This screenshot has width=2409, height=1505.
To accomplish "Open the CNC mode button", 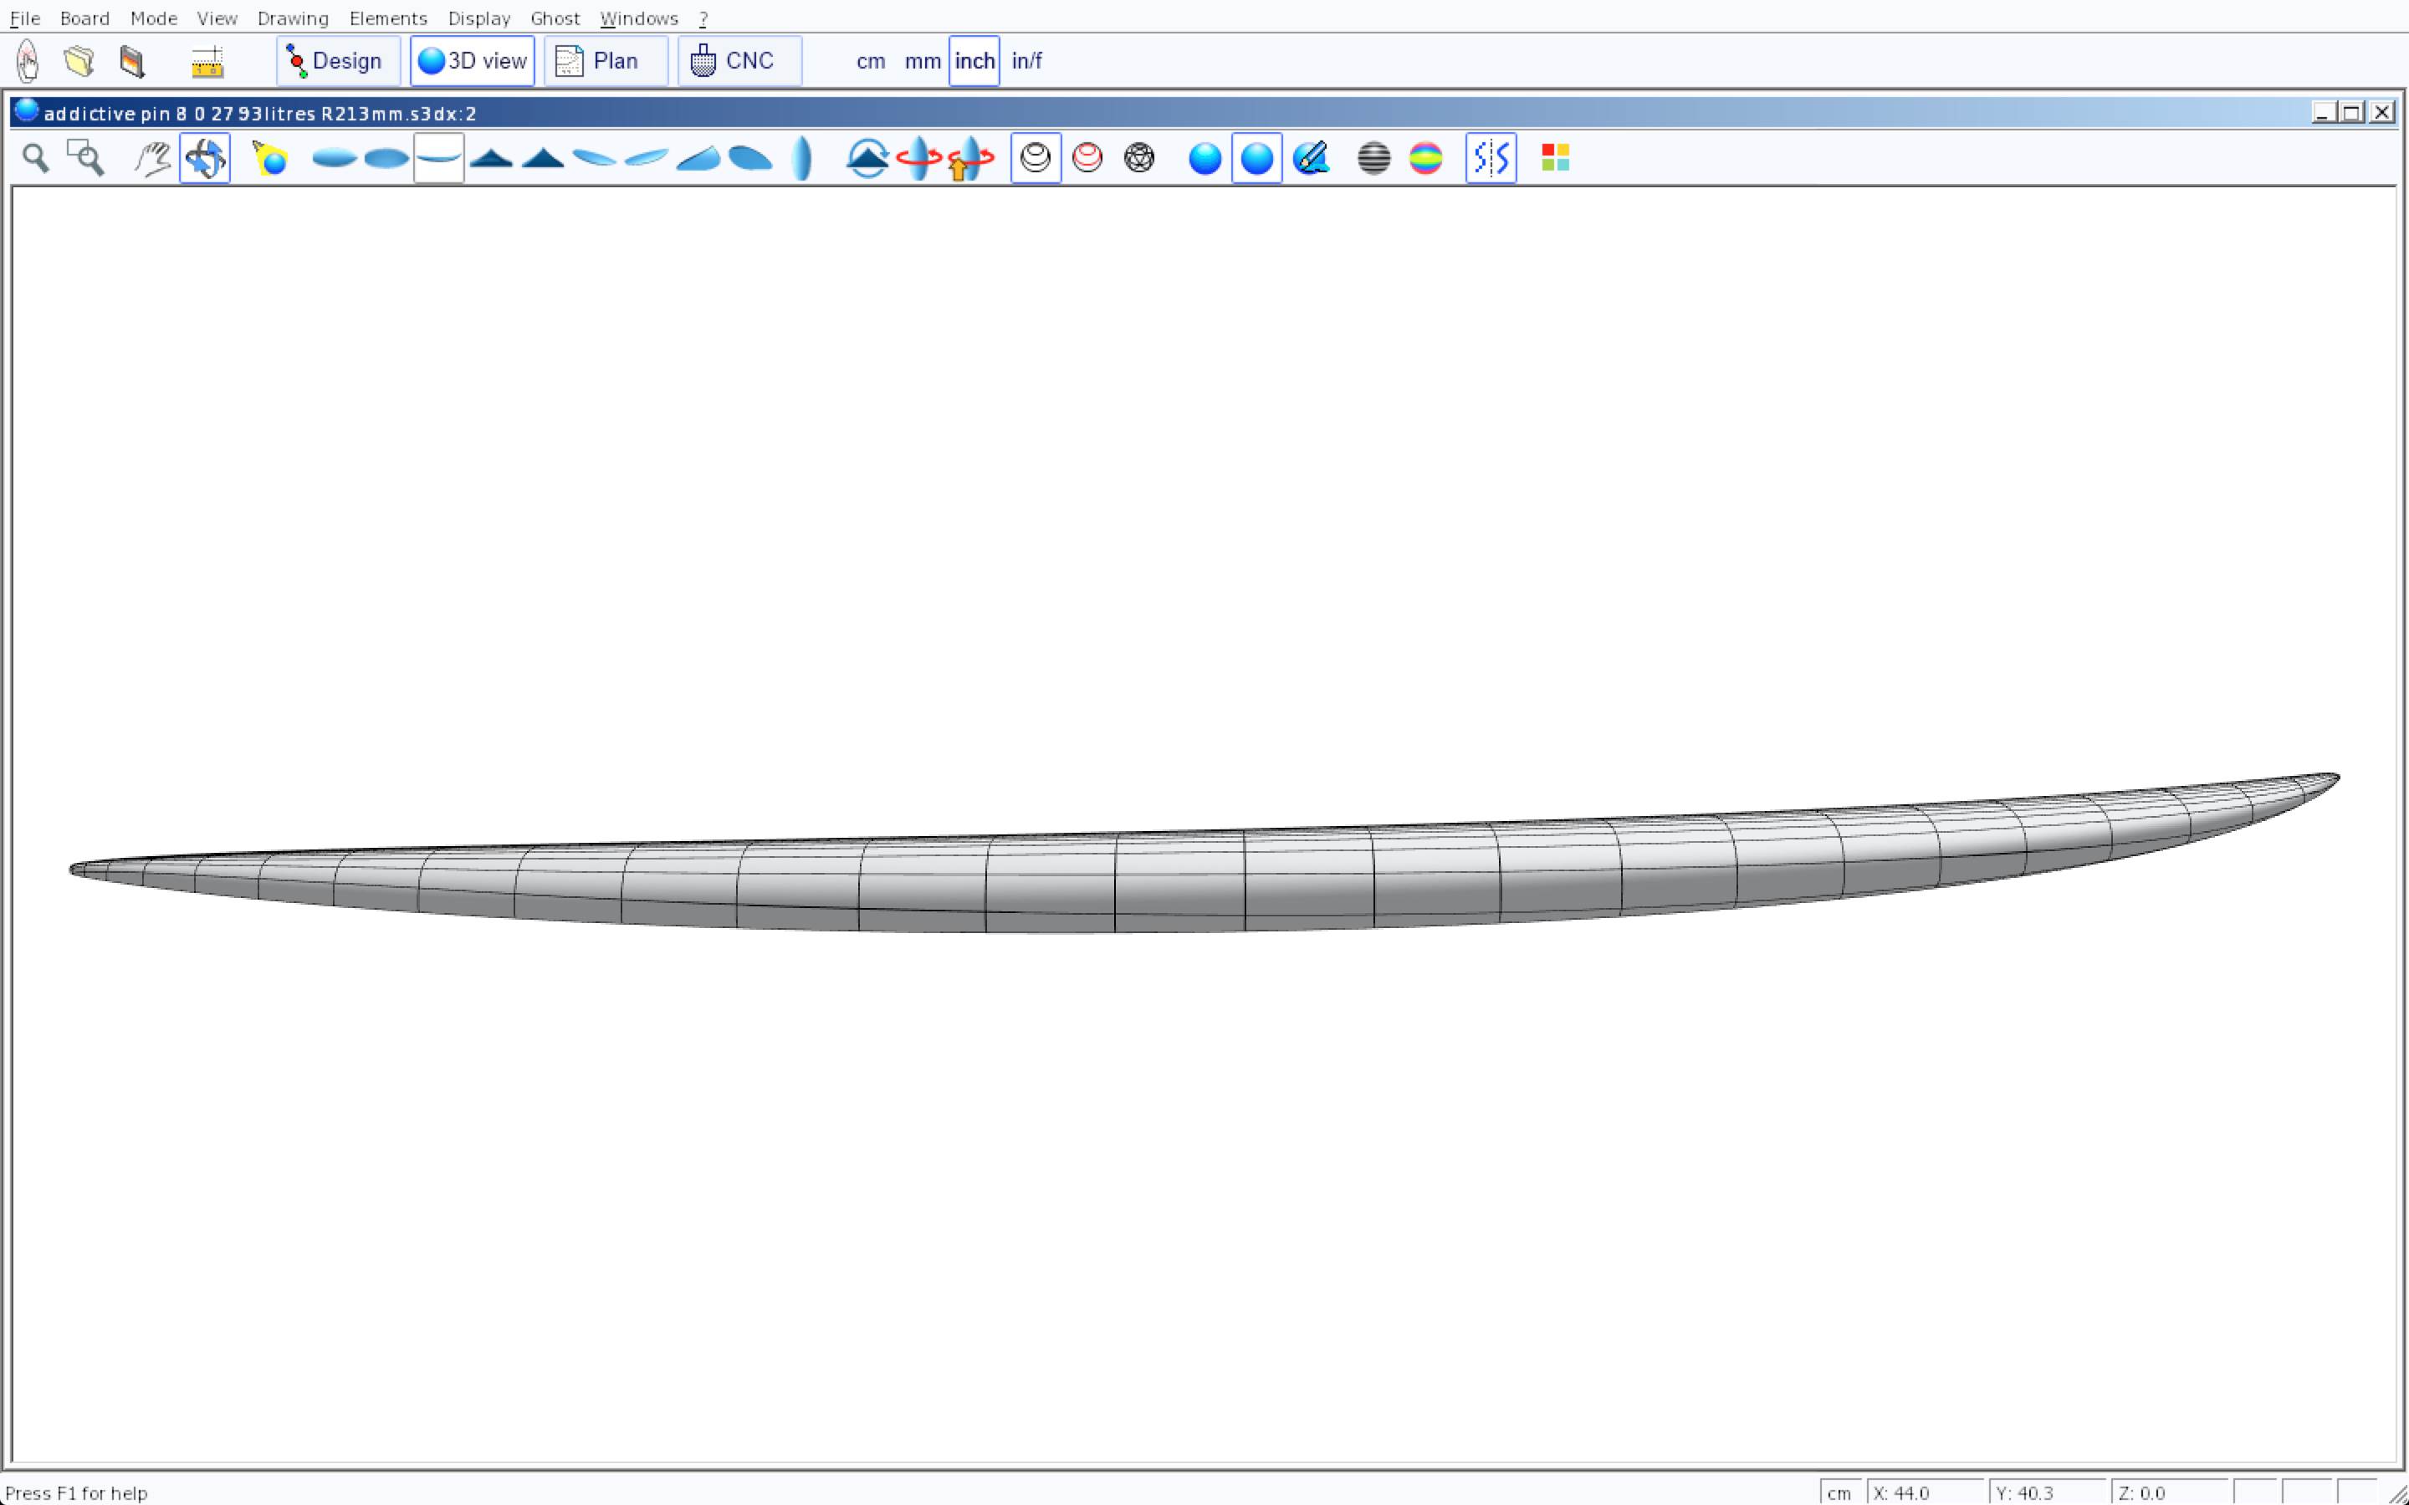I will 739,62.
